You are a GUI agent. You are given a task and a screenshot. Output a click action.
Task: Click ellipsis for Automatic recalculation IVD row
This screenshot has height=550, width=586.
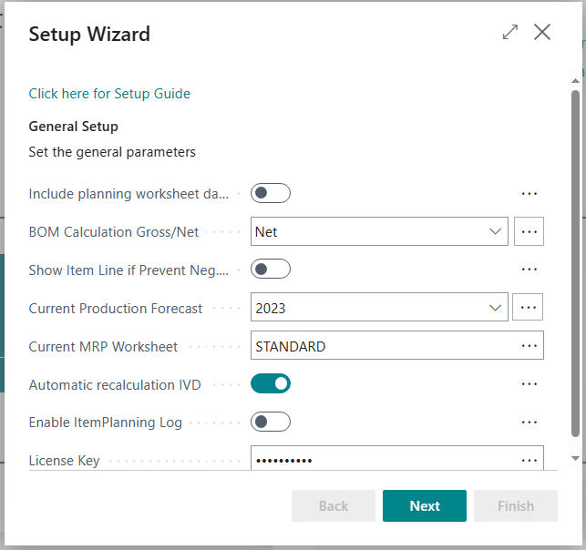[529, 384]
